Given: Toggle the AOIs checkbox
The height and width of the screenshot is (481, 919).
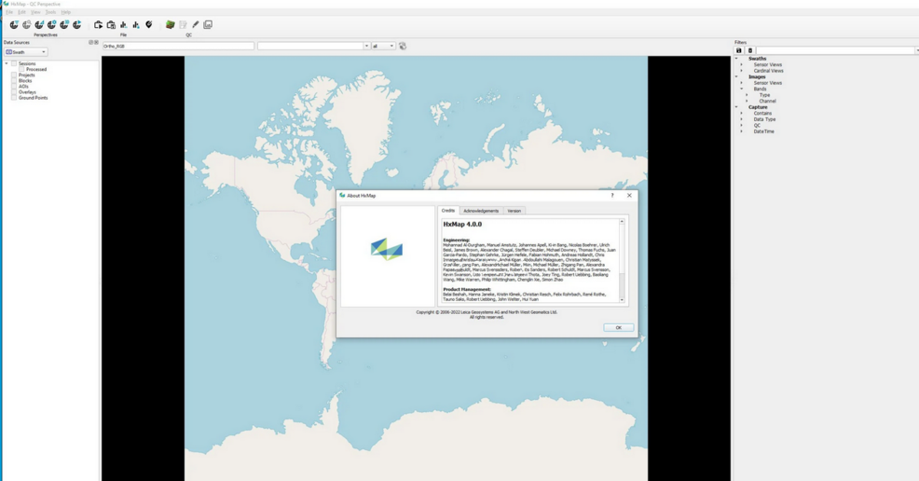Looking at the screenshot, I should [x=14, y=86].
